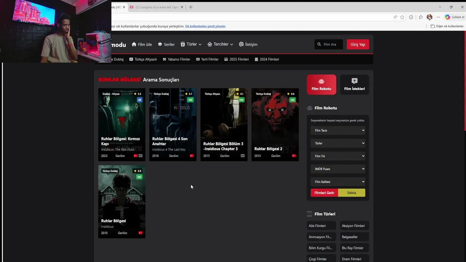Open the Diğer sık kullanılanlar folder

447,26
